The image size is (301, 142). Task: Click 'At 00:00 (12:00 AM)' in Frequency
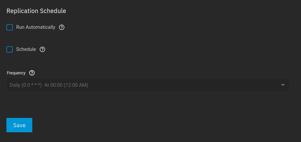66,85
